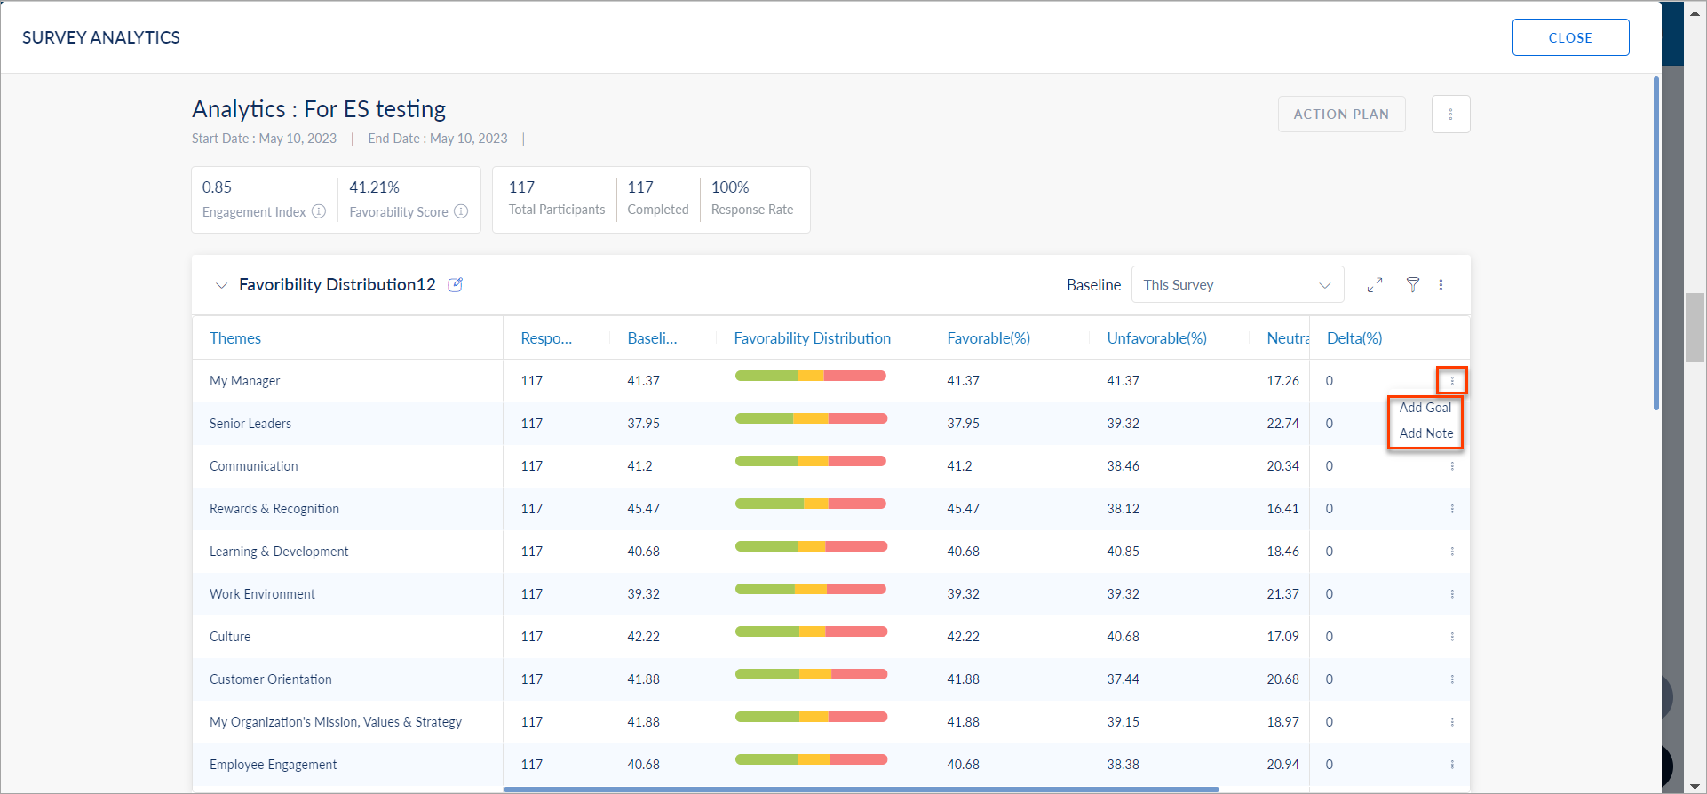Open row options for Learning & Development
This screenshot has width=1707, height=794.
pyautogui.click(x=1452, y=552)
